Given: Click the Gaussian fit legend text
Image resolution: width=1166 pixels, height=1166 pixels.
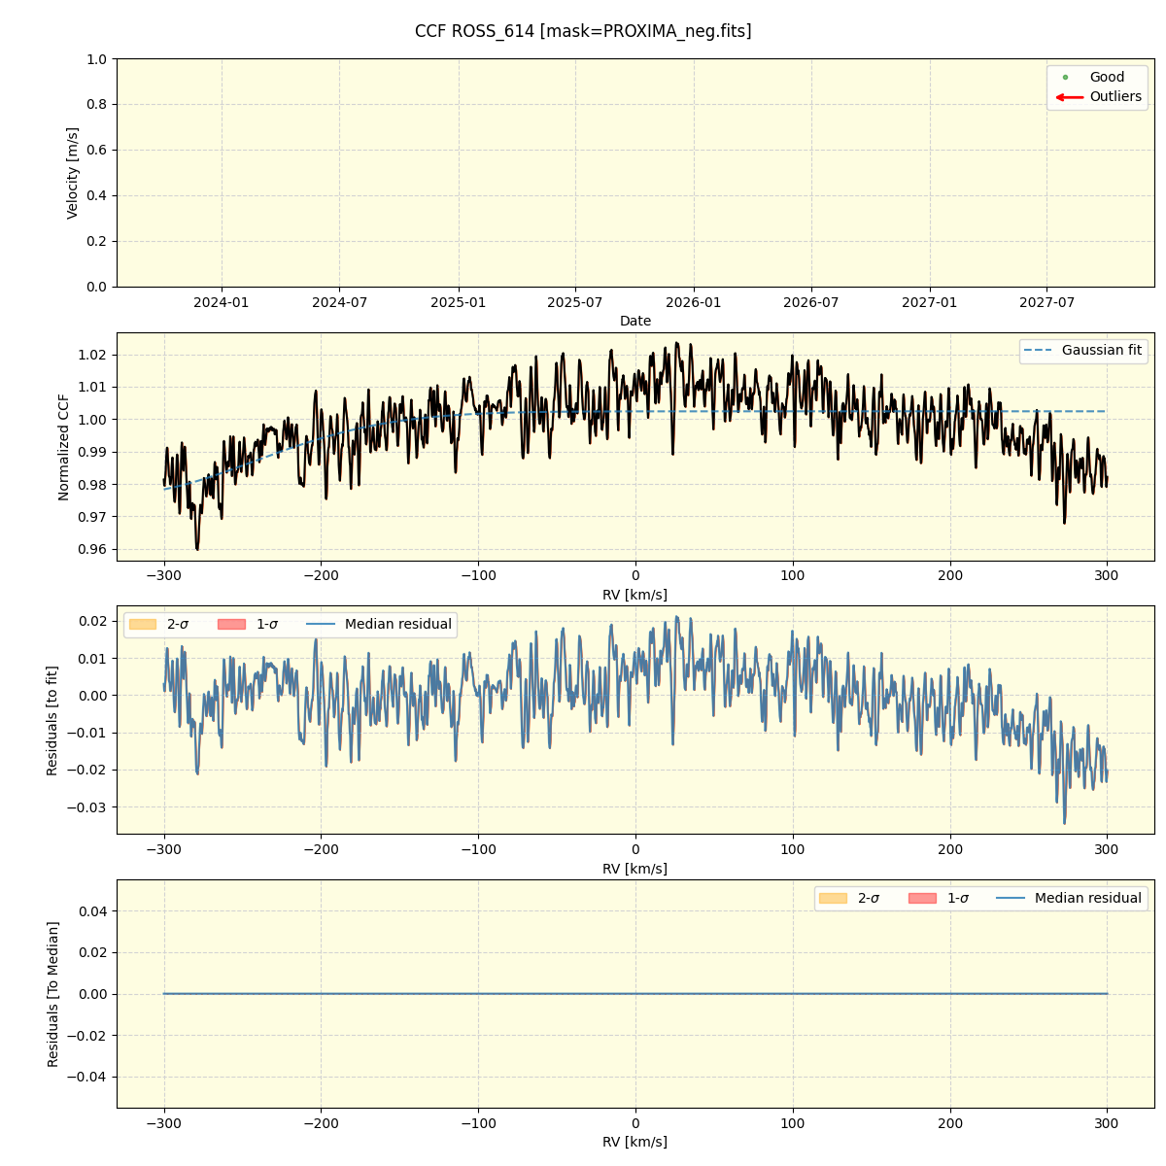Looking at the screenshot, I should (x=1101, y=351).
